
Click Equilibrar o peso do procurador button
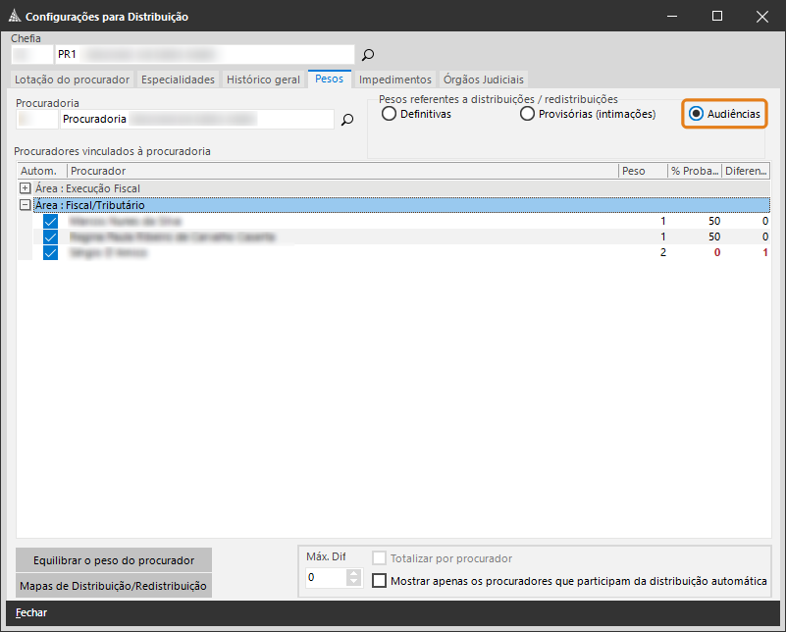(114, 560)
